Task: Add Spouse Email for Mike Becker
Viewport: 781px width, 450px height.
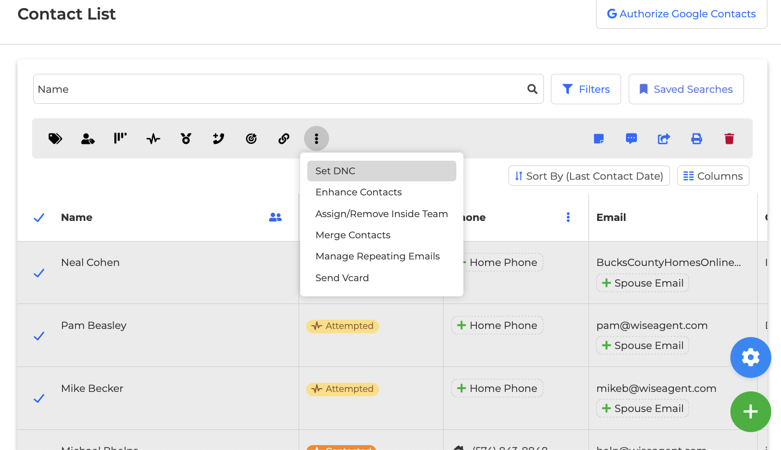Action: [642, 408]
